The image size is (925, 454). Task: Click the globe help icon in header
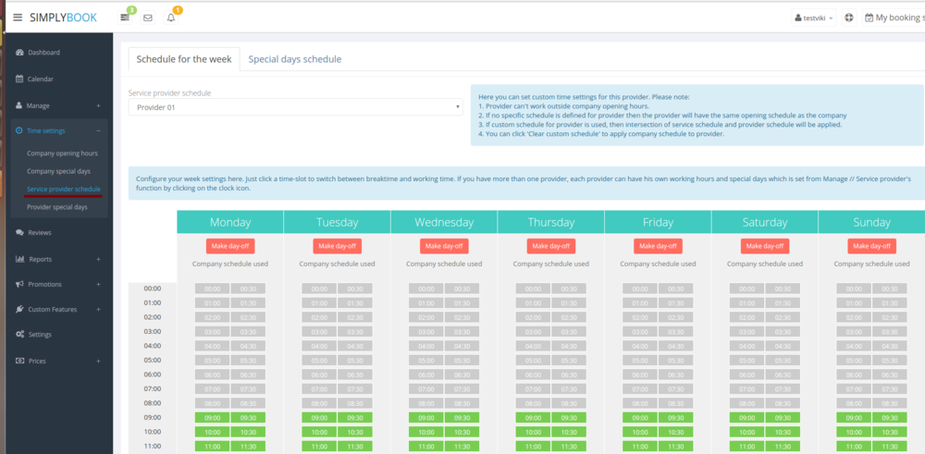[x=849, y=18]
